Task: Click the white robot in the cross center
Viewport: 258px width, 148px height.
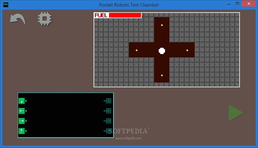Action: (x=162, y=51)
